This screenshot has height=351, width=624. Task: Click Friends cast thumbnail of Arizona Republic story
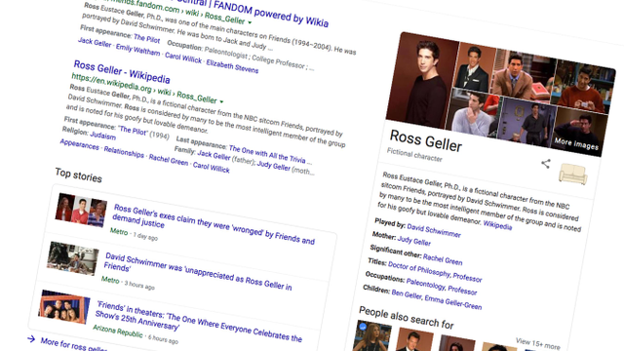coord(64,307)
